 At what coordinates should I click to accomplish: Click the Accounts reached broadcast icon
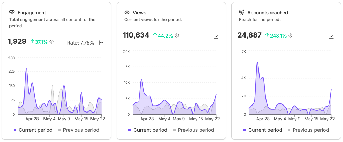coord(242,13)
